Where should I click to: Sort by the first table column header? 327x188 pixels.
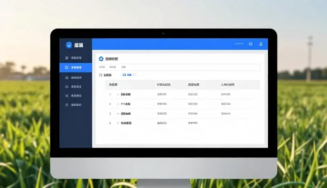pyautogui.click(x=113, y=85)
